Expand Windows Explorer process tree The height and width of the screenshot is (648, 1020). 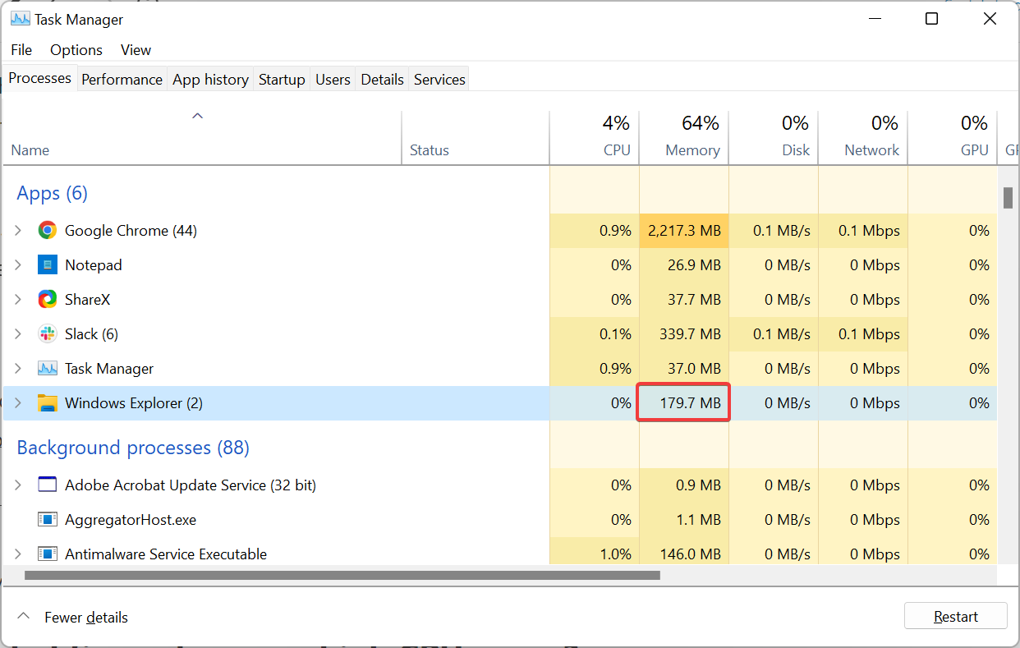[x=18, y=403]
